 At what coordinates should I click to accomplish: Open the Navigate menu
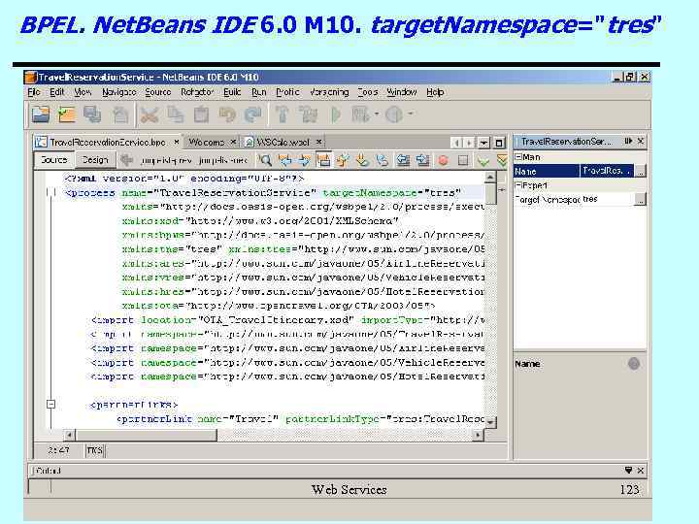click(x=119, y=92)
